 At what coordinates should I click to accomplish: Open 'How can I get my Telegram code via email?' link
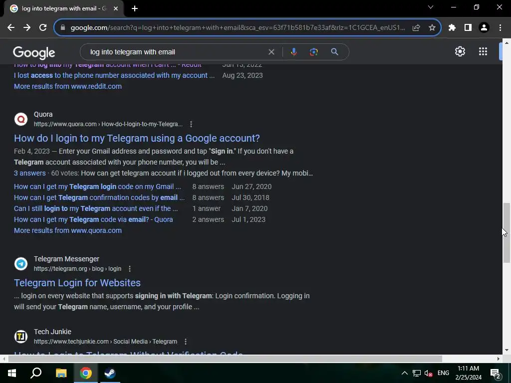point(93,219)
